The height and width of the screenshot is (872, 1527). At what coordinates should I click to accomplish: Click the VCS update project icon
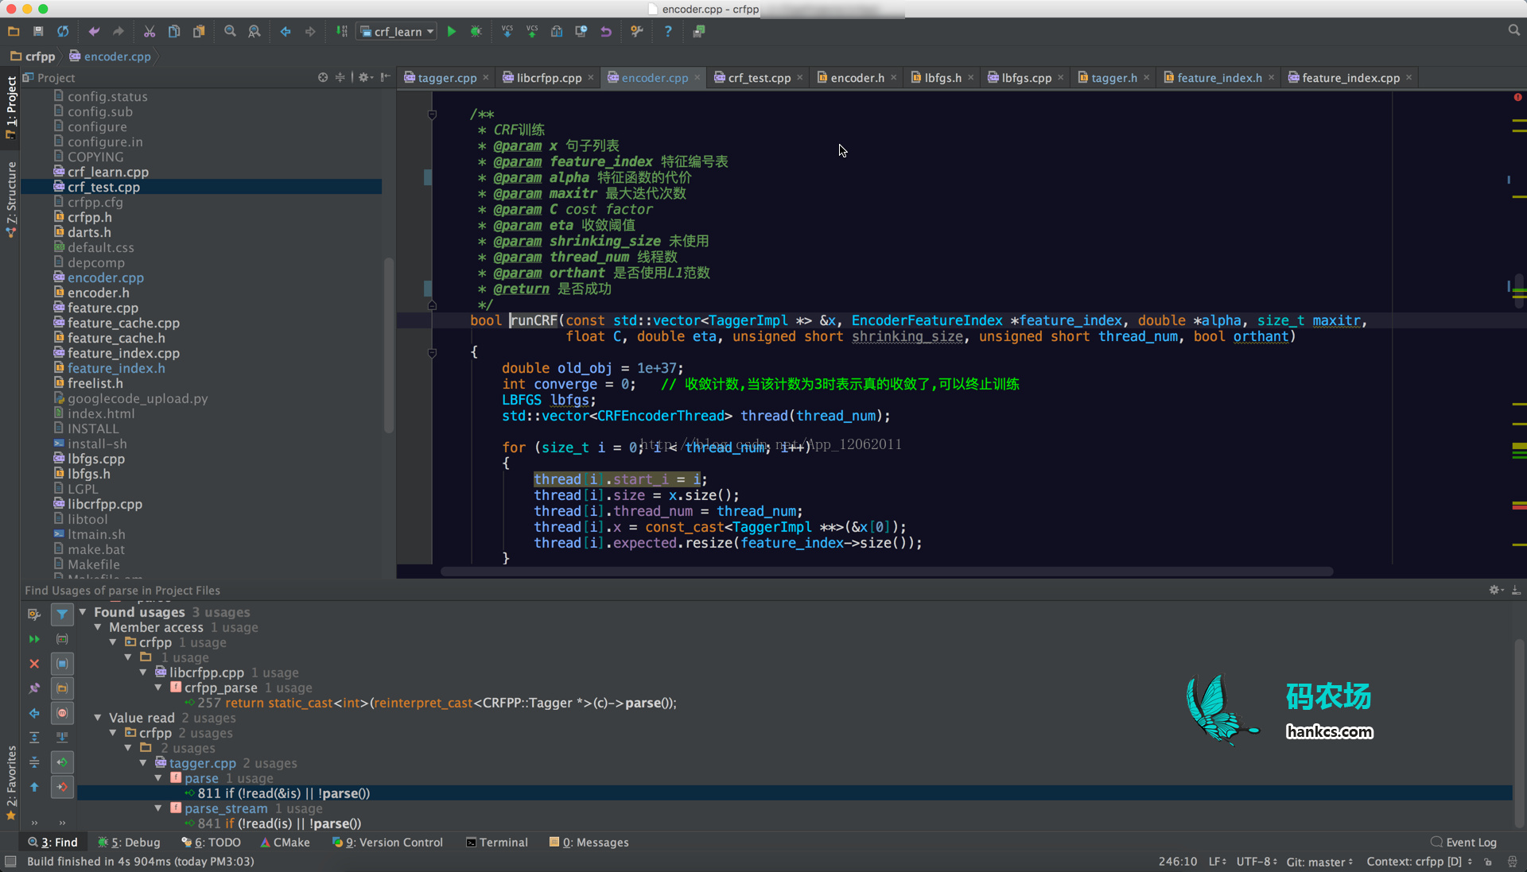click(x=507, y=32)
